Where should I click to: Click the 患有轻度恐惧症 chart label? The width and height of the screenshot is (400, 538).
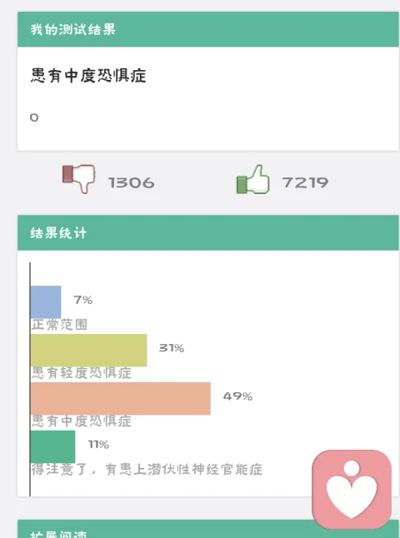click(82, 373)
